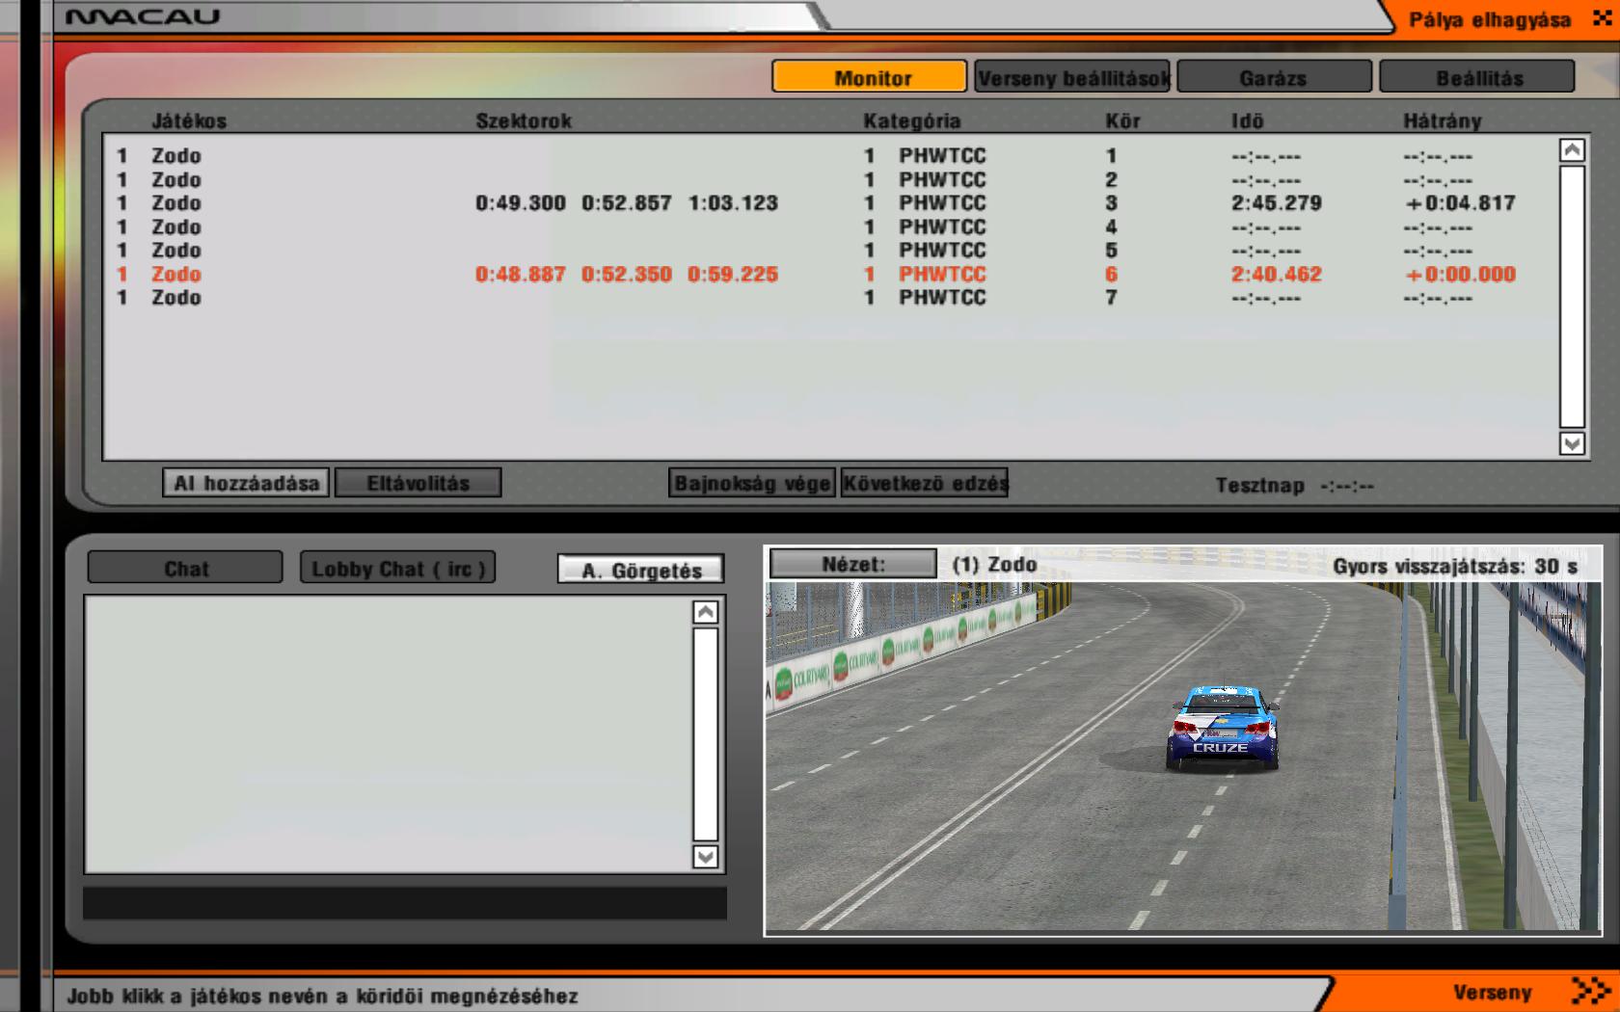Click lap list scroll up arrow
Screen dimensions: 1620x1012
[1572, 150]
